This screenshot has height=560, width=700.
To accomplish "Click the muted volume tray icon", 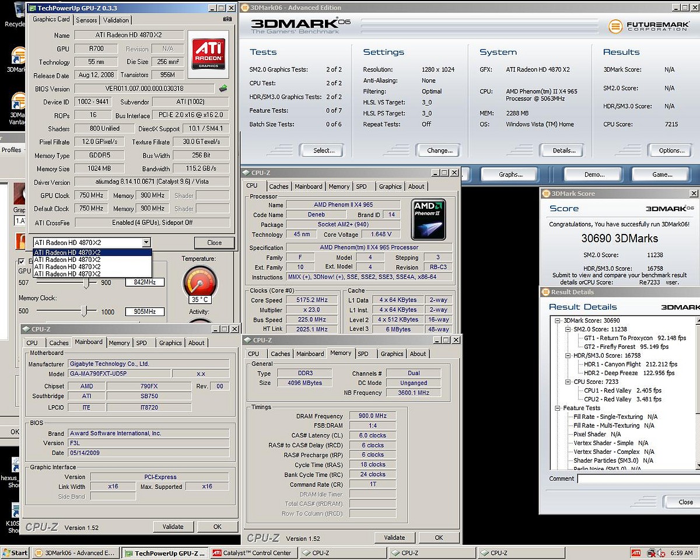I will click(x=661, y=552).
